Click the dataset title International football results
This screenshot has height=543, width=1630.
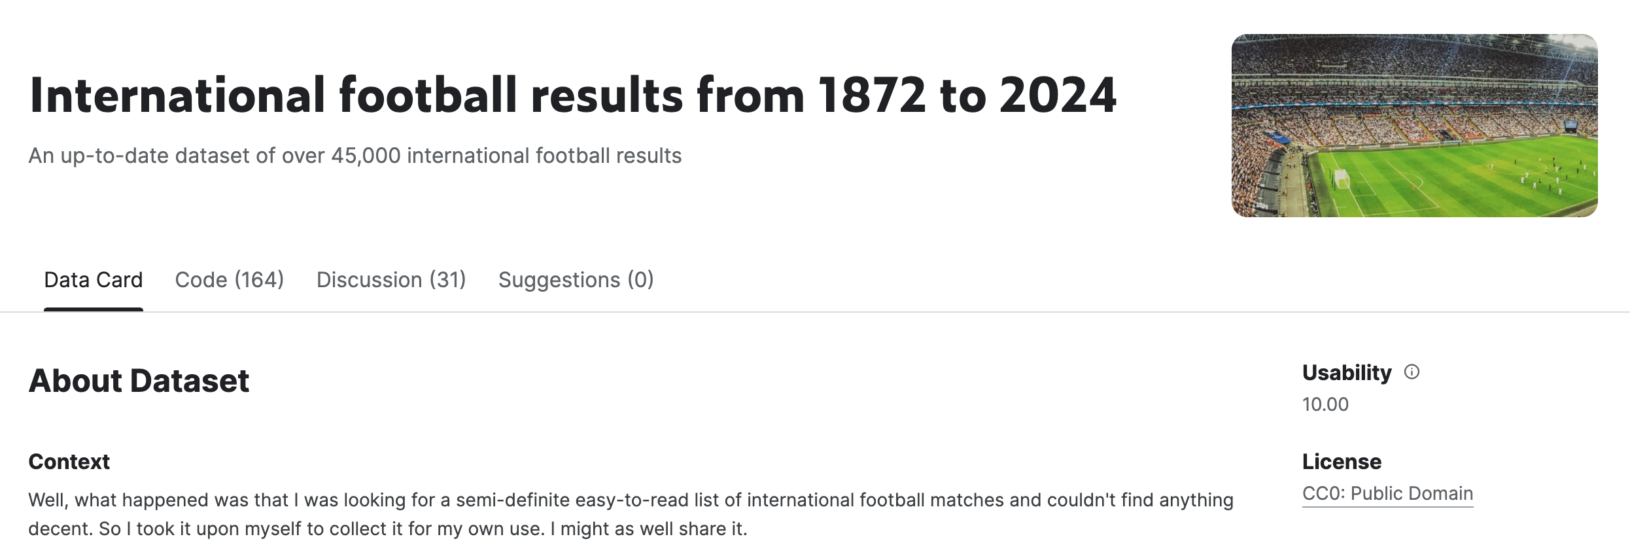573,96
